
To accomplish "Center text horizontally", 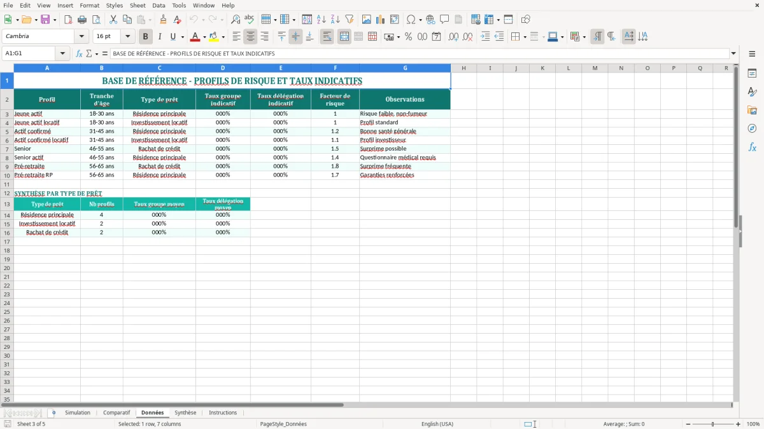I will pyautogui.click(x=251, y=37).
